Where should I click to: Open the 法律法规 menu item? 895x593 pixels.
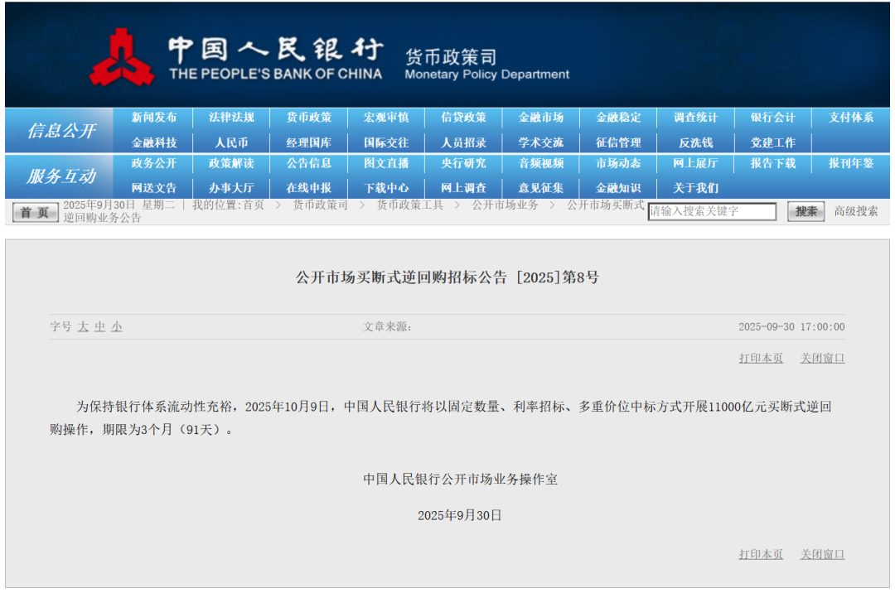[231, 118]
